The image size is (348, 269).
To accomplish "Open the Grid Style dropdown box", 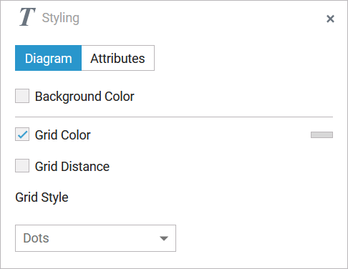I will click(95, 238).
